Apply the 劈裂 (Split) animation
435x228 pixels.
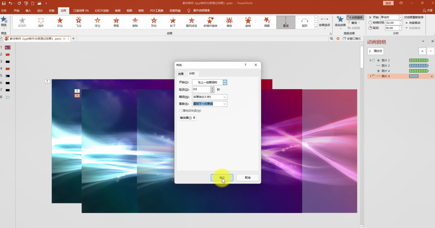tap(116, 22)
